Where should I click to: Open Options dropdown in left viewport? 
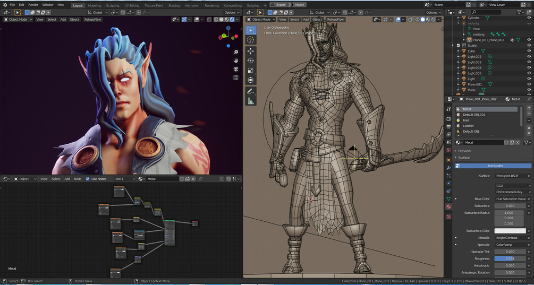[232, 12]
